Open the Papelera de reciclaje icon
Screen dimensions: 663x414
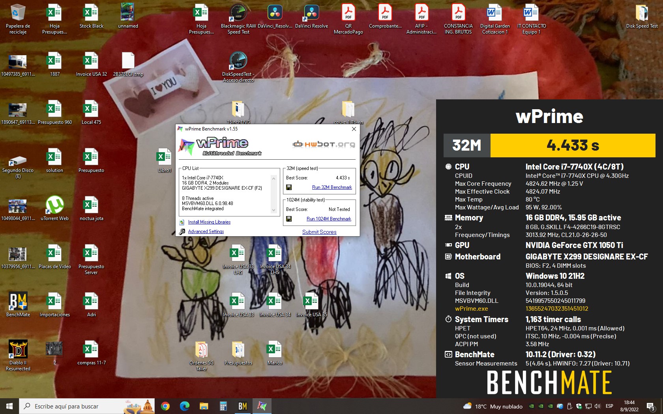pyautogui.click(x=18, y=19)
